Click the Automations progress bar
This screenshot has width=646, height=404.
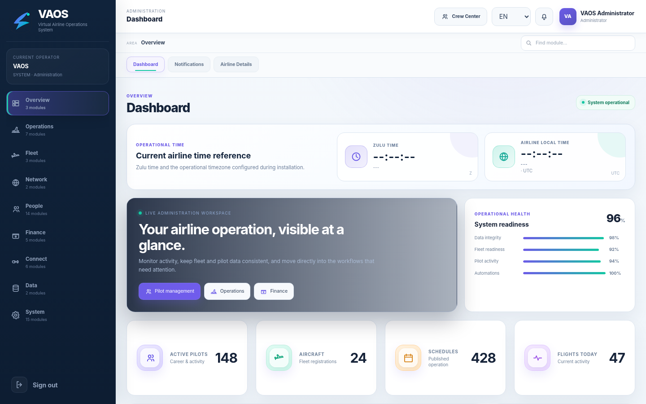tap(564, 273)
